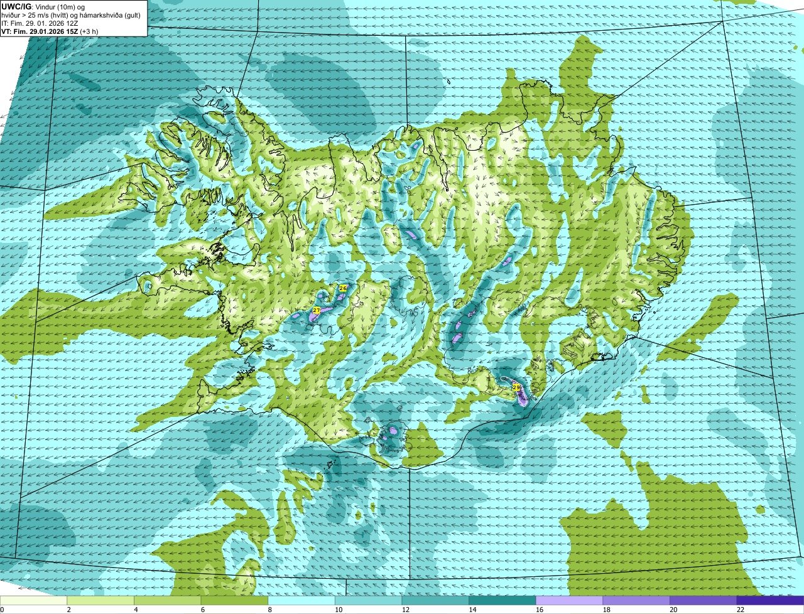Image resolution: width=804 pixels, height=614 pixels.
Task: Click the scale tick number 22
Action: pos(741,610)
